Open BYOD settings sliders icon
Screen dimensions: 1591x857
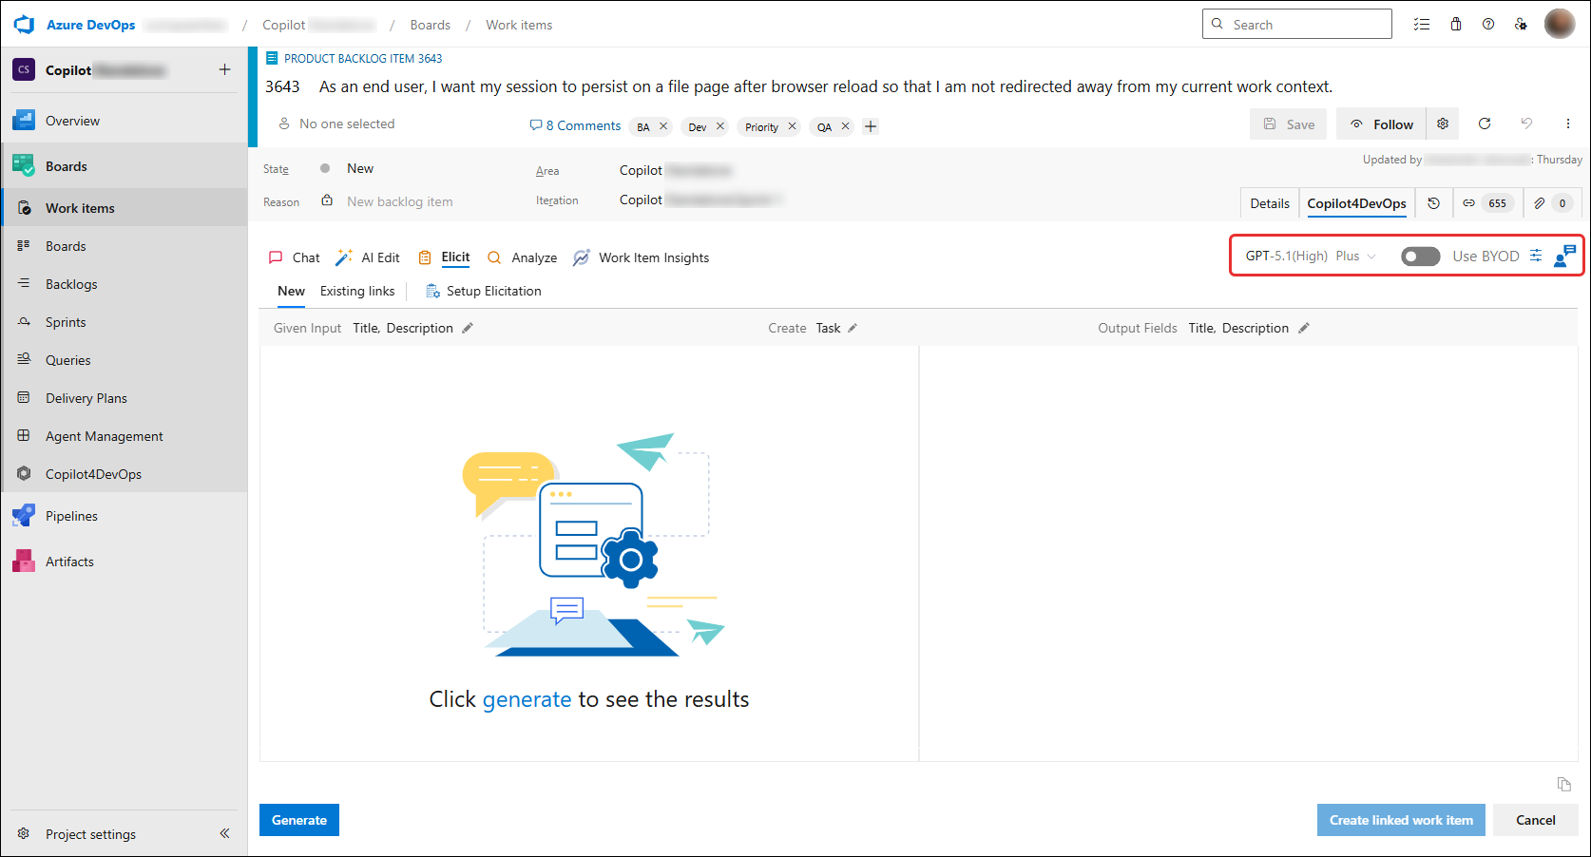1536,256
